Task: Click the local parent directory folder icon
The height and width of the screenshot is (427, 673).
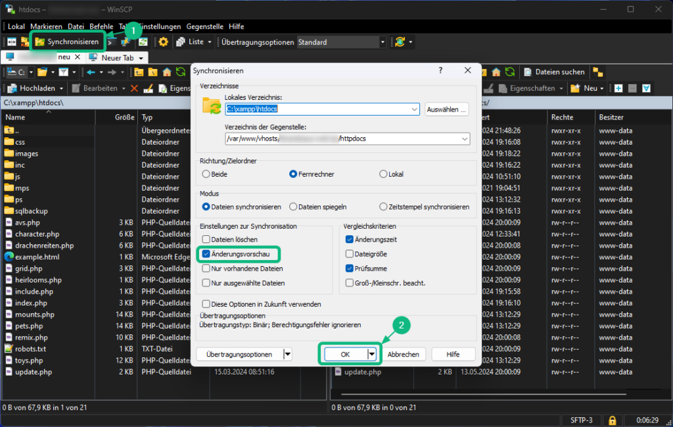Action: [x=139, y=72]
